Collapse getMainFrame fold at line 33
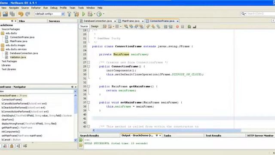 [x=89, y=87]
